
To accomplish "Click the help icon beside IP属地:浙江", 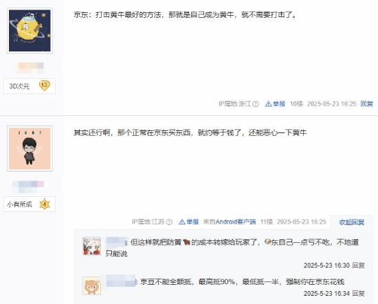I will point(256,104).
